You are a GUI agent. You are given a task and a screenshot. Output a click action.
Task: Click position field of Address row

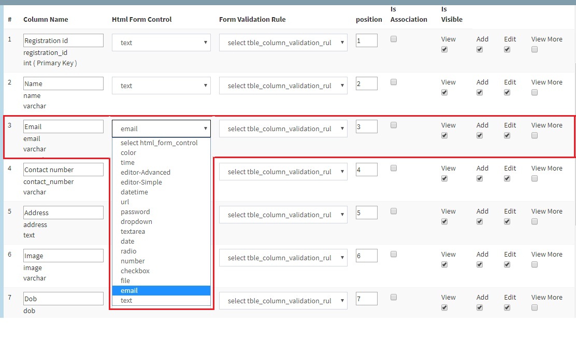click(x=366, y=213)
